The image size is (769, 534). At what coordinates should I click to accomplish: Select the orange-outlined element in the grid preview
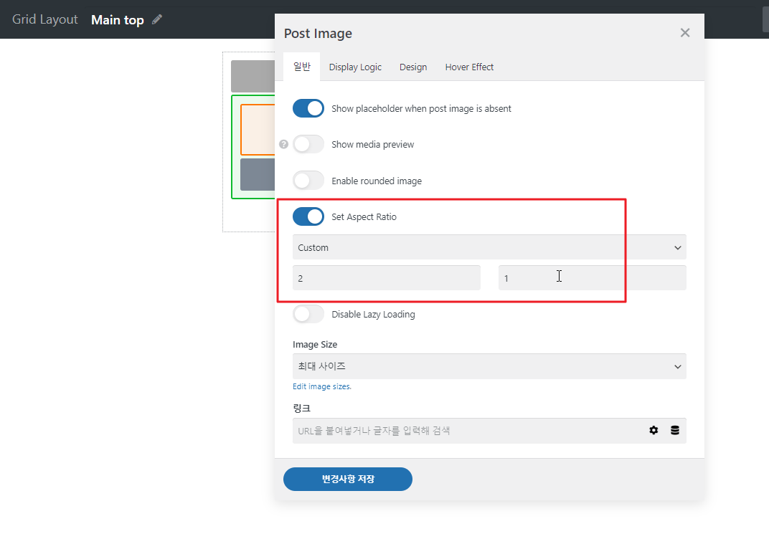pyautogui.click(x=258, y=130)
